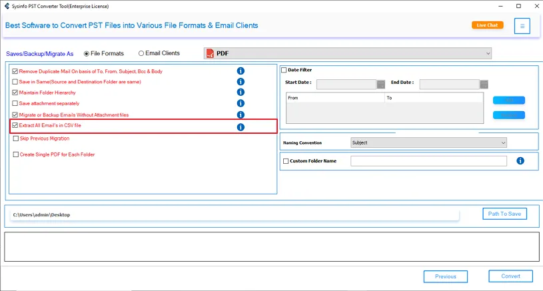Click the Custom Folder Name text field
This screenshot has width=543, height=291.
[x=428, y=161]
